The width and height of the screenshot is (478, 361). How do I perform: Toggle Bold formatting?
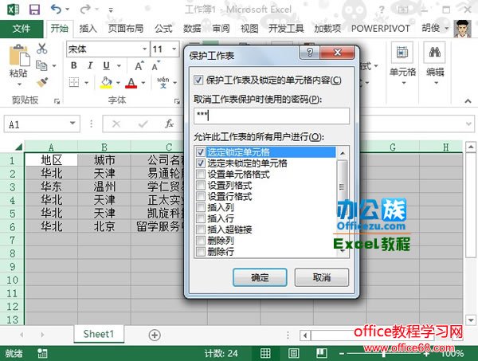tap(73, 65)
